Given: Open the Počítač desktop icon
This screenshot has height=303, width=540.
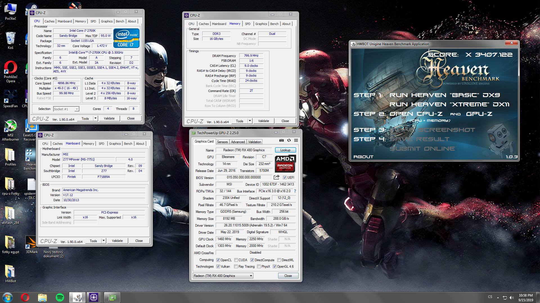Looking at the screenshot, I should point(10,12).
